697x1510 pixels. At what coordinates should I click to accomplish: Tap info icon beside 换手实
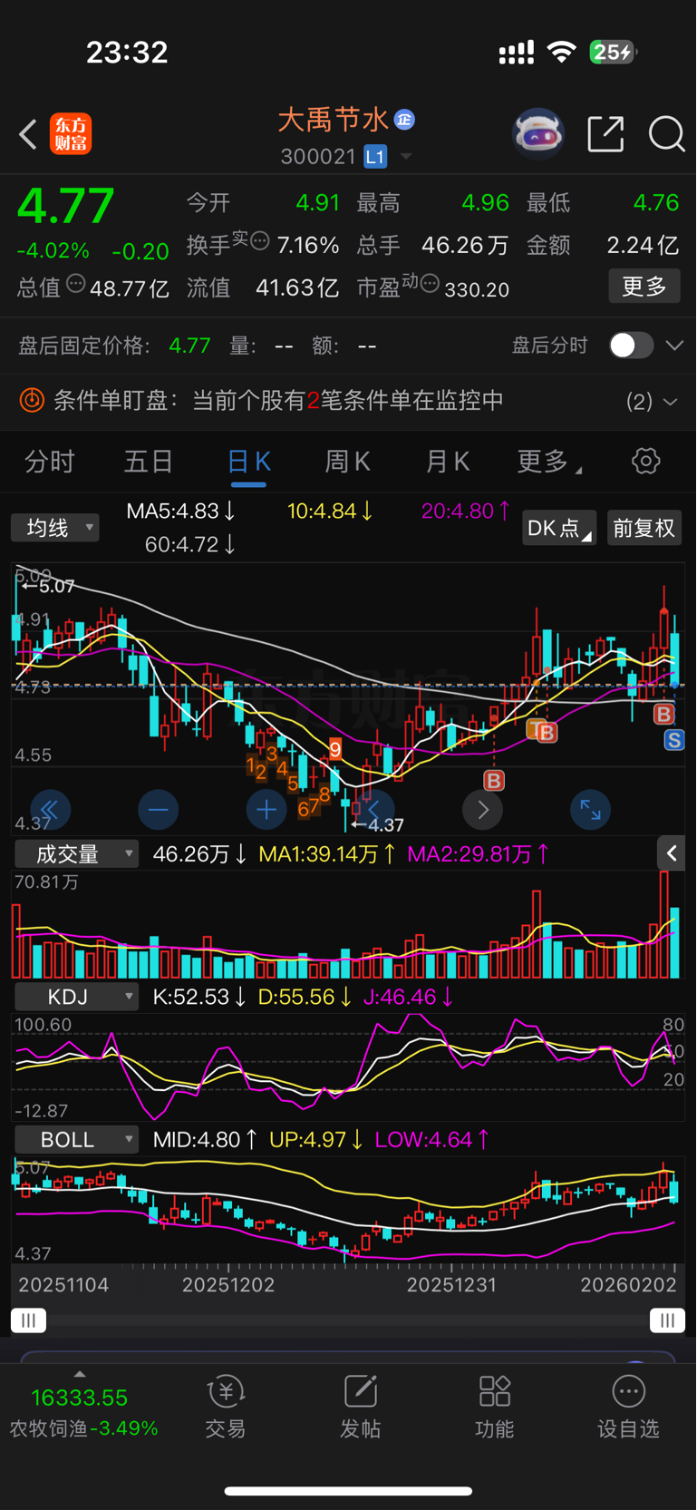point(259,240)
